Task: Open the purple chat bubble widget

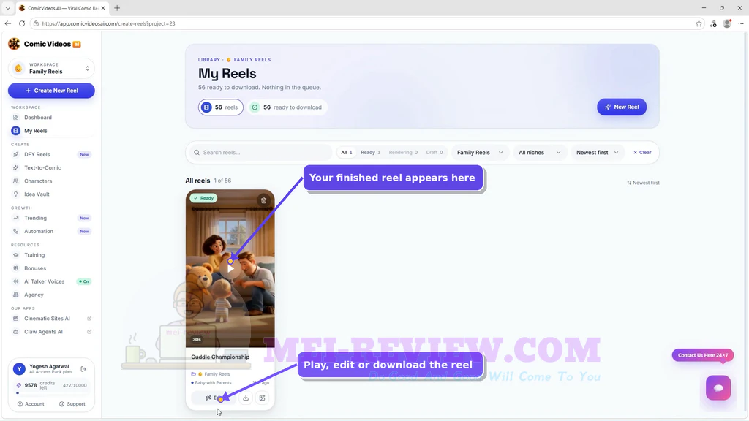Action: click(718, 387)
